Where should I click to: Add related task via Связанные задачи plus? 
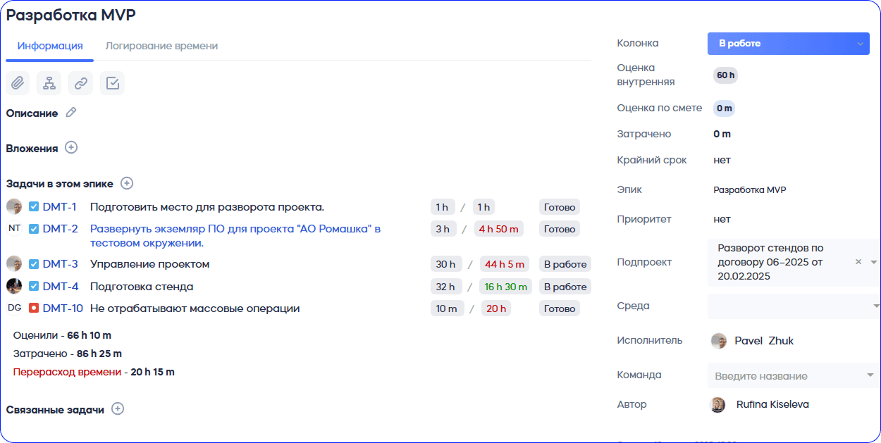[x=118, y=408]
